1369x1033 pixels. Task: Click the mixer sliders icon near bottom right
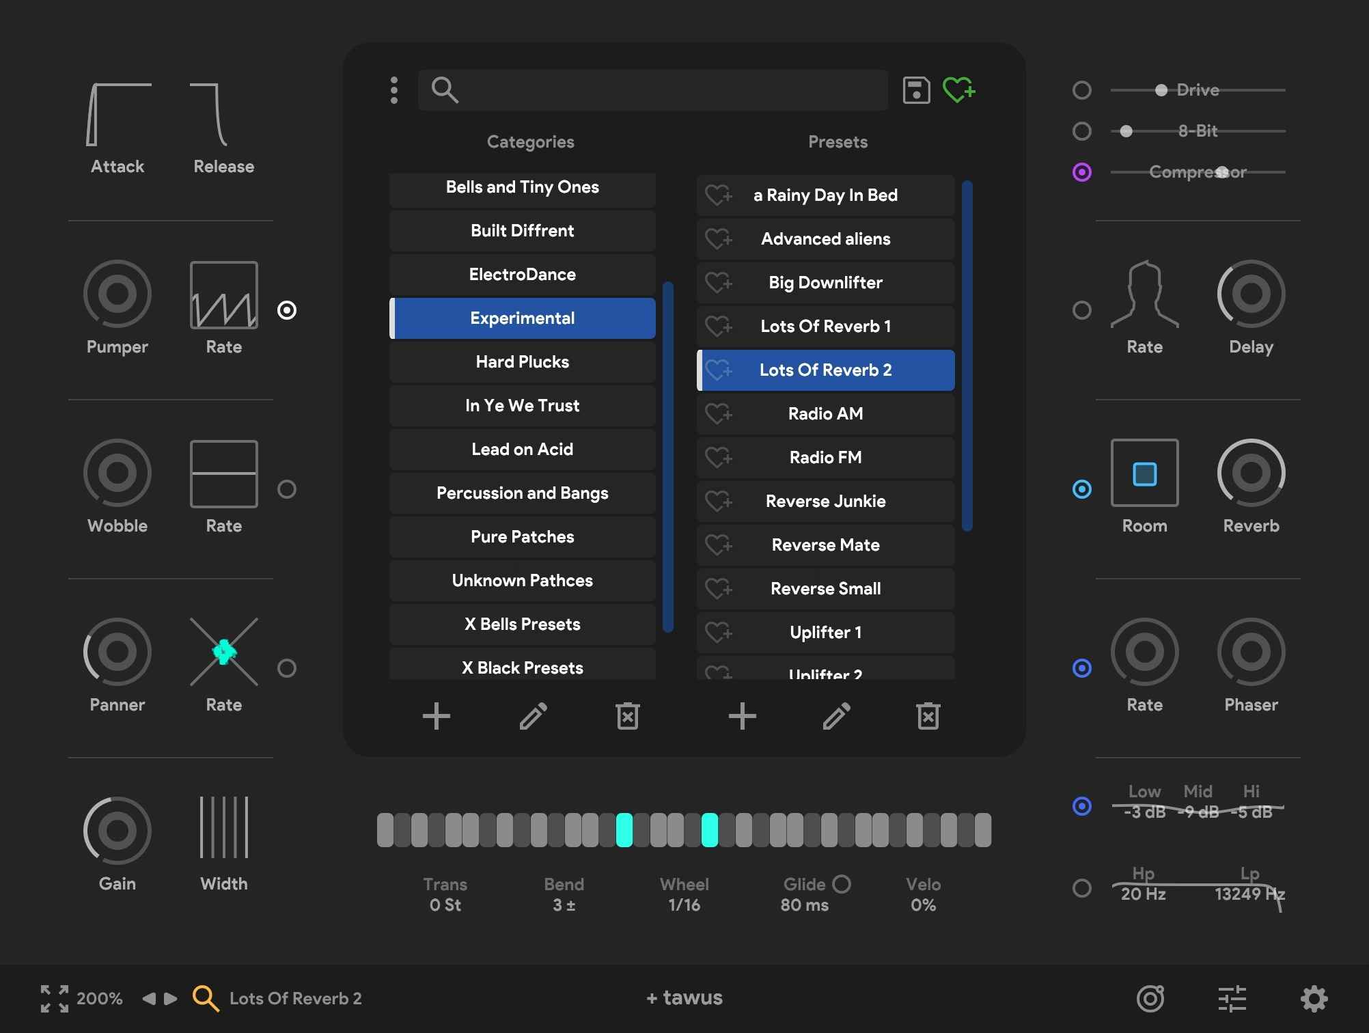click(1232, 998)
